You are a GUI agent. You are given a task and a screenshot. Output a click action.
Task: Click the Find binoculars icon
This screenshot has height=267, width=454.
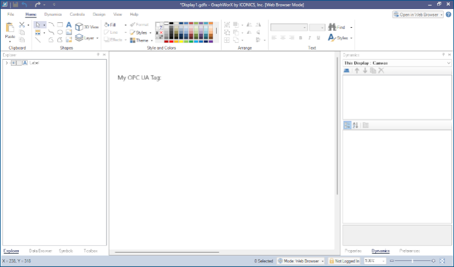coord(332,27)
